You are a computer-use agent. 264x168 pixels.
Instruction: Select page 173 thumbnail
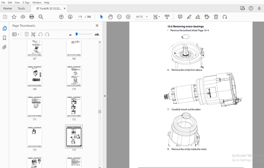point(34,137)
